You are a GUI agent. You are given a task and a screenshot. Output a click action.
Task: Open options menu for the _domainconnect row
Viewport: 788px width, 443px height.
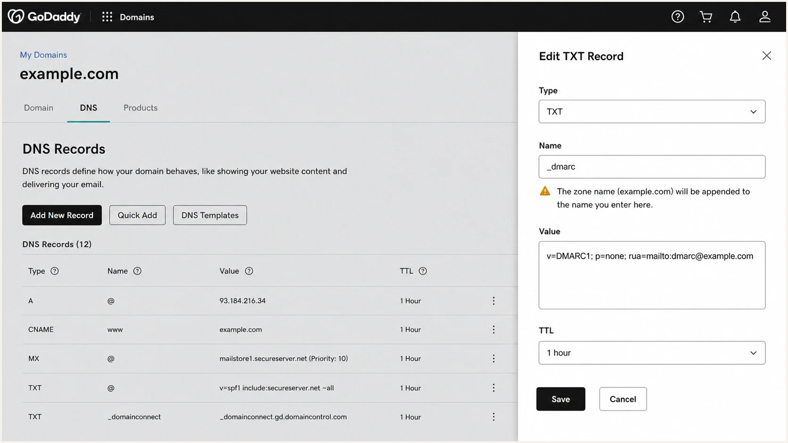point(493,417)
